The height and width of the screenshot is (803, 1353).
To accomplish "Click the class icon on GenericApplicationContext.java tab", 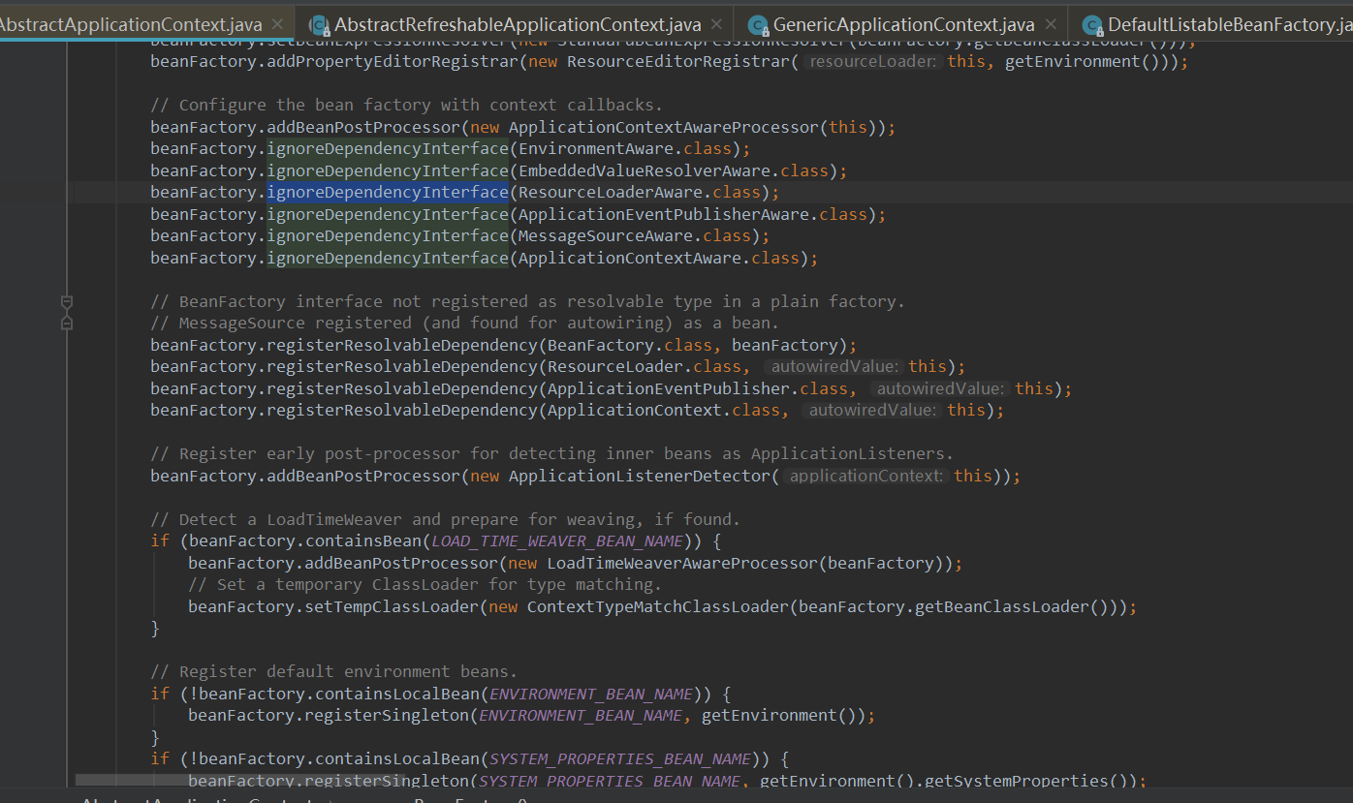I will coord(757,25).
